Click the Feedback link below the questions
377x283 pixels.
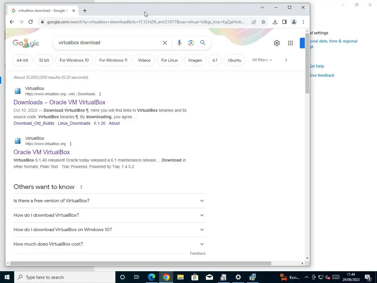(x=198, y=254)
